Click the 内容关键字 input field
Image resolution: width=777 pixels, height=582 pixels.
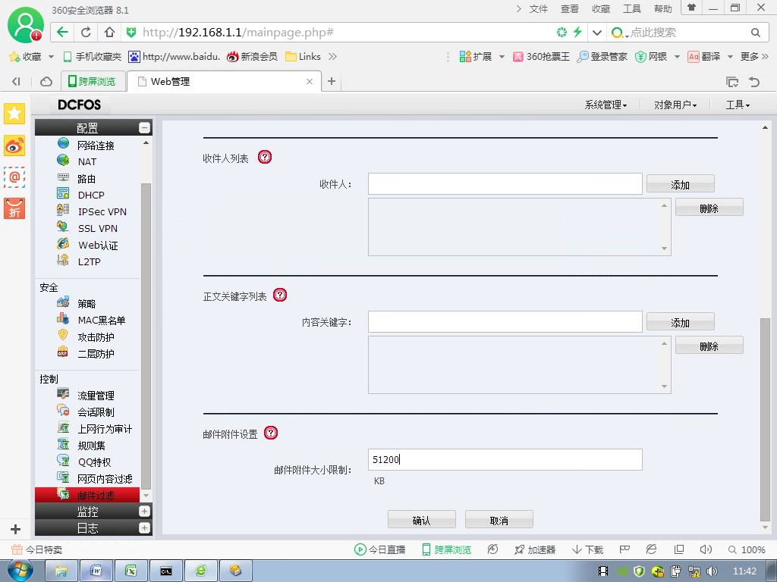pyautogui.click(x=505, y=322)
